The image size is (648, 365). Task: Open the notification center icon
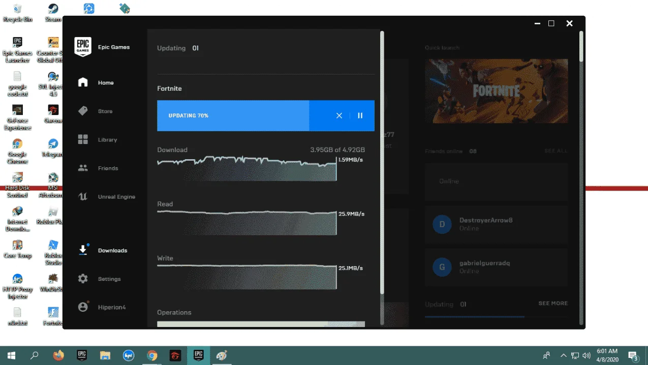point(633,355)
